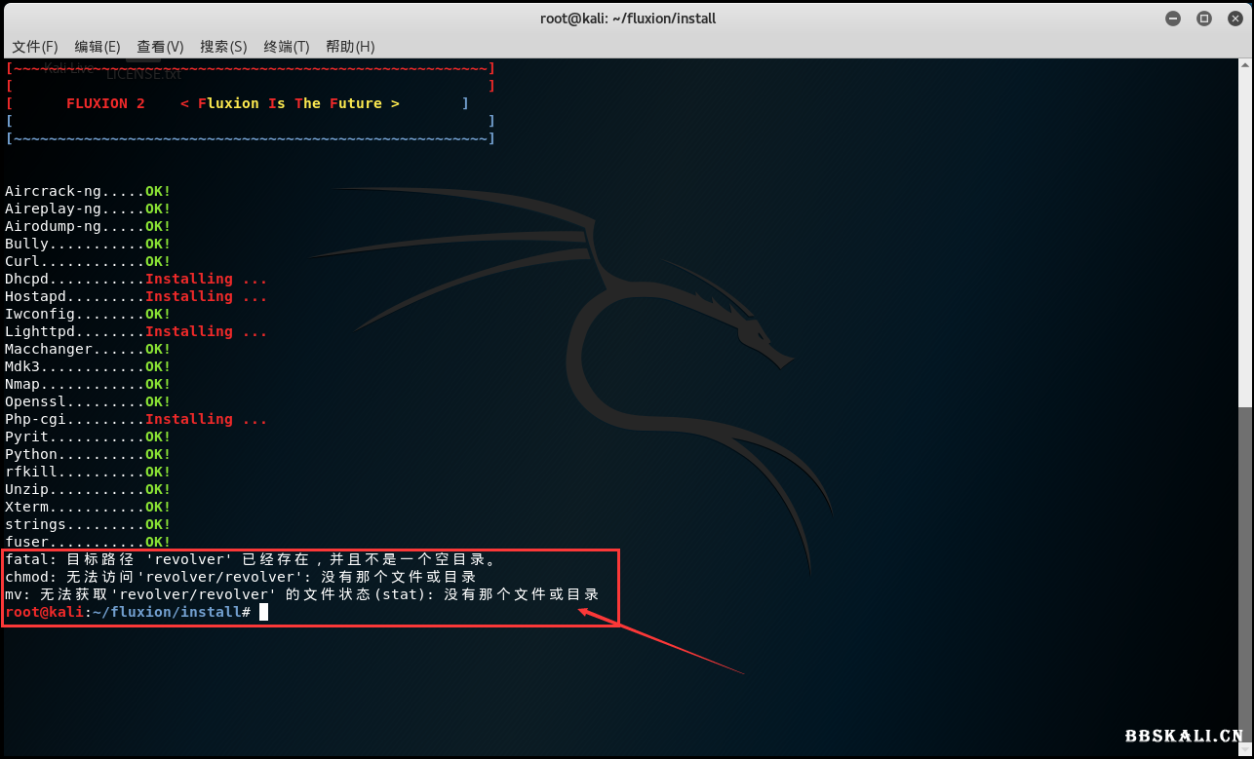The width and height of the screenshot is (1254, 759).
Task: Open the 文件(F) menu
Action: pyautogui.click(x=35, y=47)
